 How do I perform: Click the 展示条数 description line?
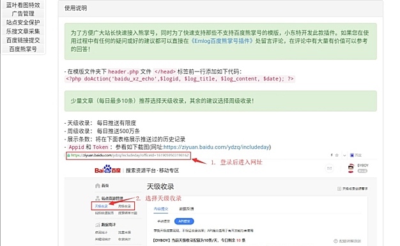click(125, 140)
